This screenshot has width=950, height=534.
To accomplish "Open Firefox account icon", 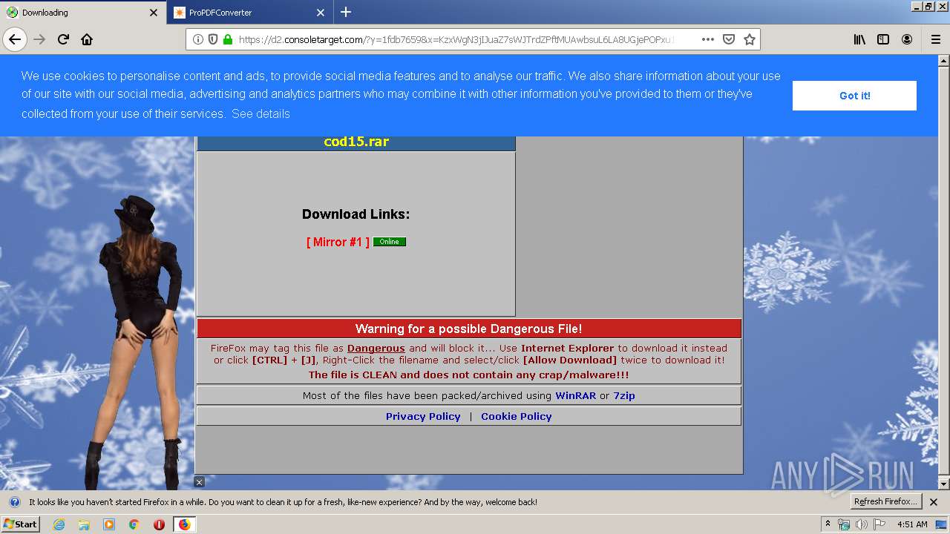I will [907, 39].
